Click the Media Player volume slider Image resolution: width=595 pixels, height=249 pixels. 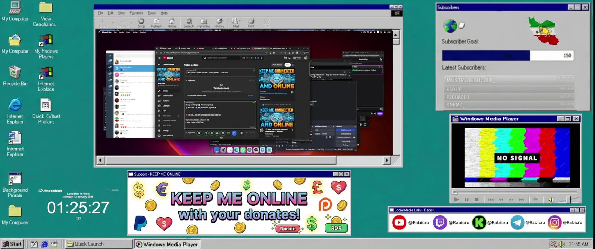pos(568,200)
